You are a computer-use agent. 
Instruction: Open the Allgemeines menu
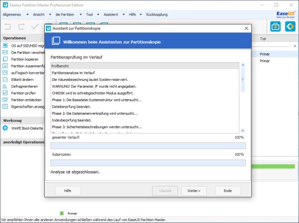tap(12, 14)
